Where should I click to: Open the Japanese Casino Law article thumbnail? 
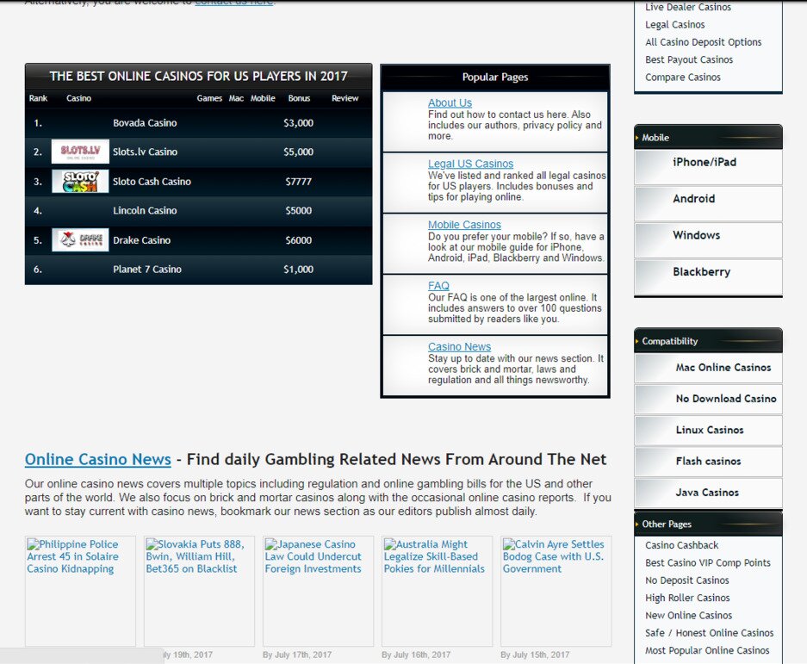click(318, 591)
